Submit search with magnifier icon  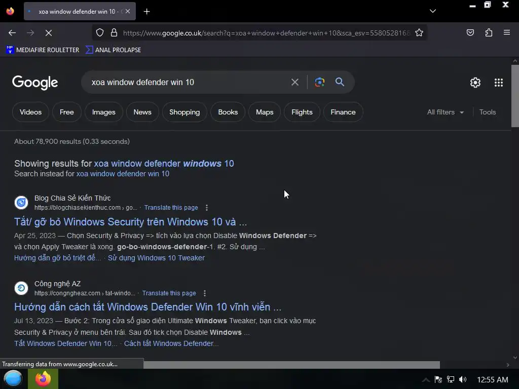click(x=340, y=82)
